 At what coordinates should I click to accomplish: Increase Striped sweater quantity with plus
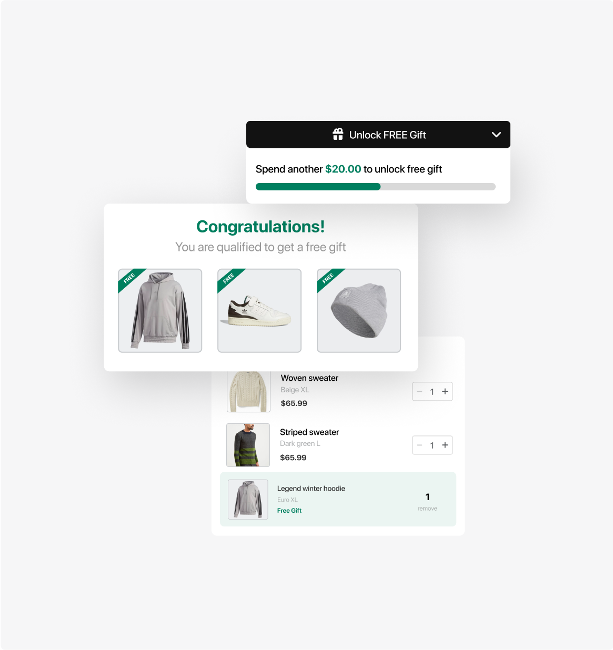(x=445, y=445)
